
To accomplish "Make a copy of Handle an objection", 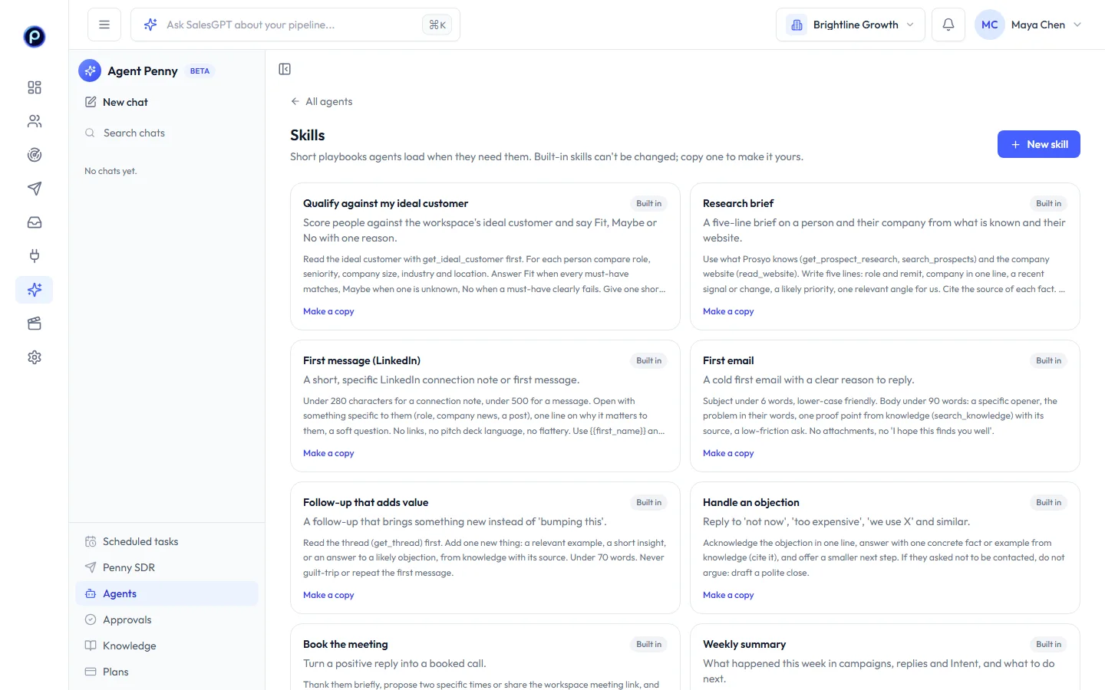I will tap(728, 595).
